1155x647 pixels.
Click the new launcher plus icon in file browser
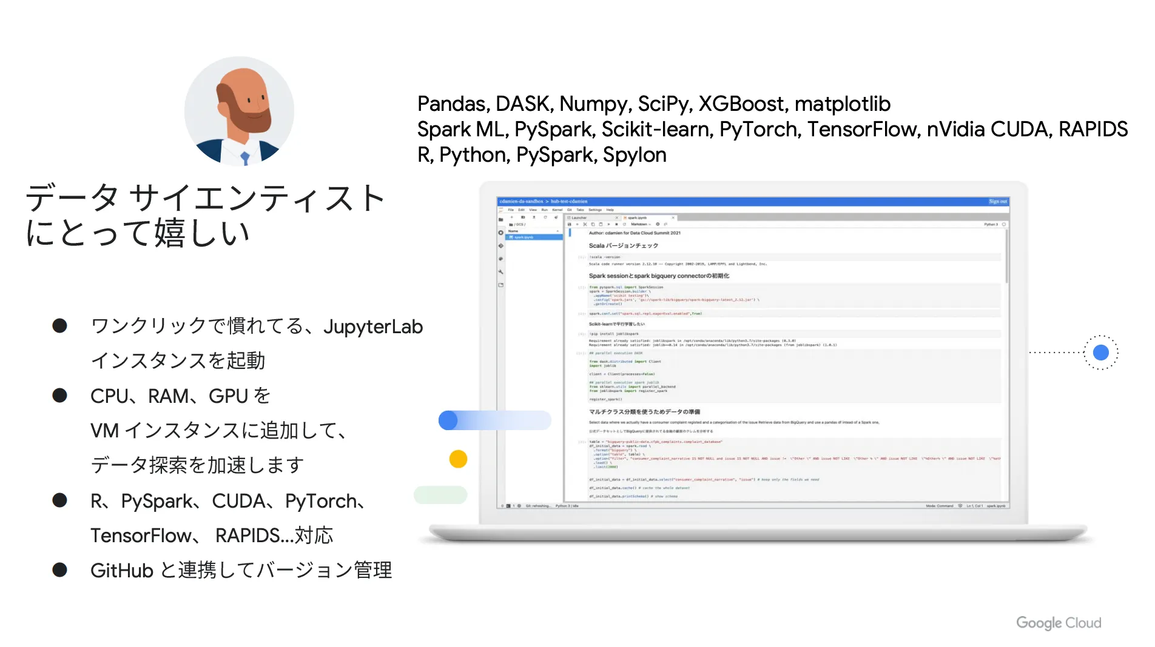[511, 217]
